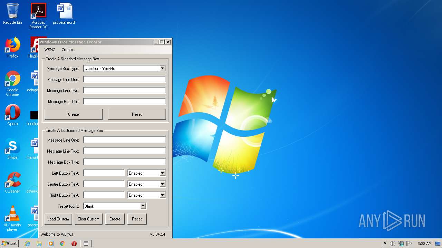This screenshot has width=442, height=248.
Task: Click the Internet Explorer taskbar icon
Action: click(x=27, y=244)
